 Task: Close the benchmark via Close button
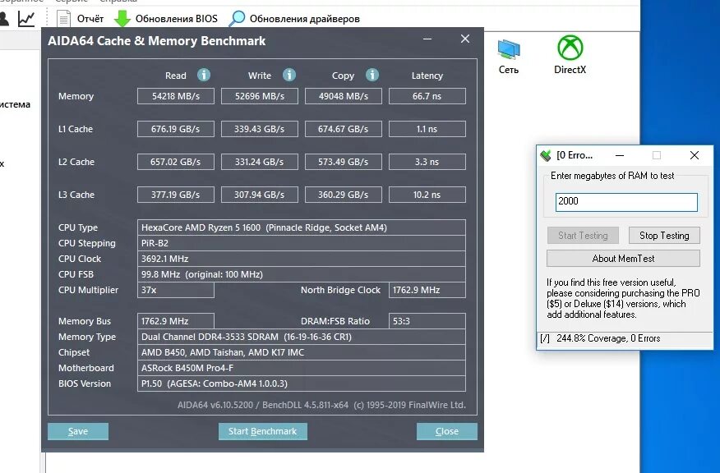(447, 431)
